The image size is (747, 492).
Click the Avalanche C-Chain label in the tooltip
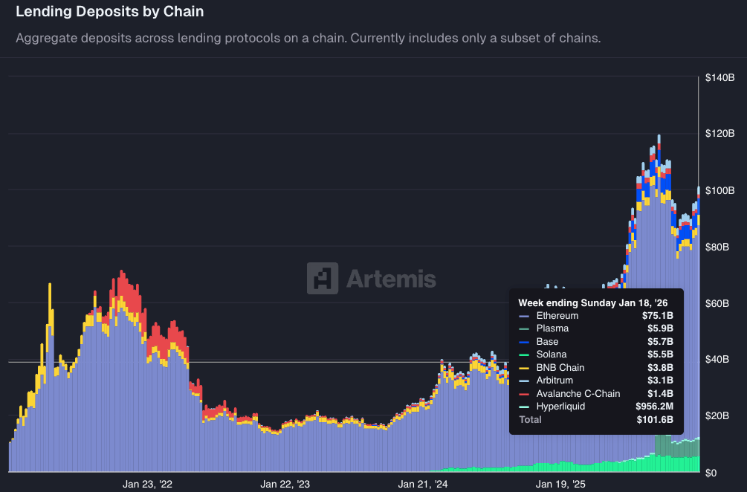click(578, 394)
